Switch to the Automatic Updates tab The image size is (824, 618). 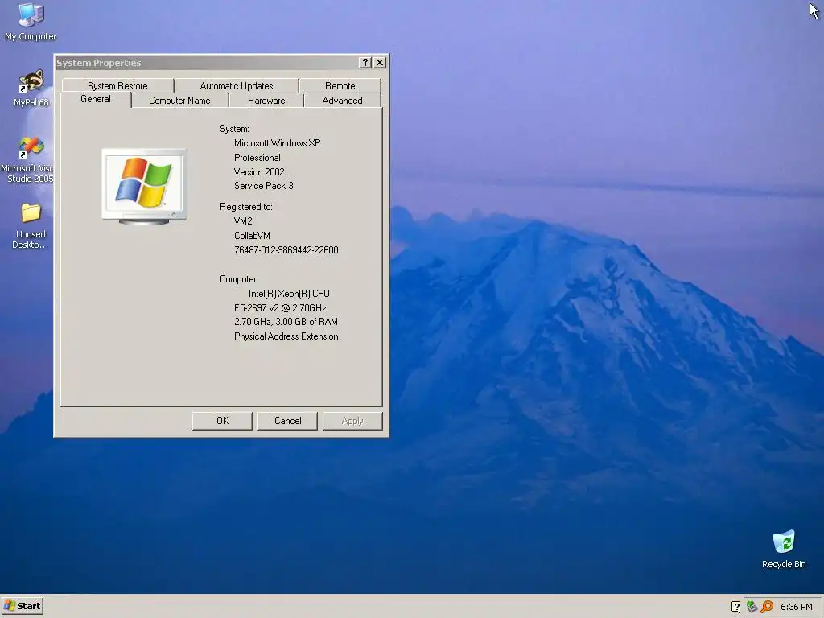[237, 85]
